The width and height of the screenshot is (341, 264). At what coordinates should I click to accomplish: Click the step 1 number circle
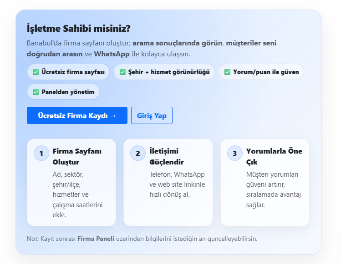point(41,153)
